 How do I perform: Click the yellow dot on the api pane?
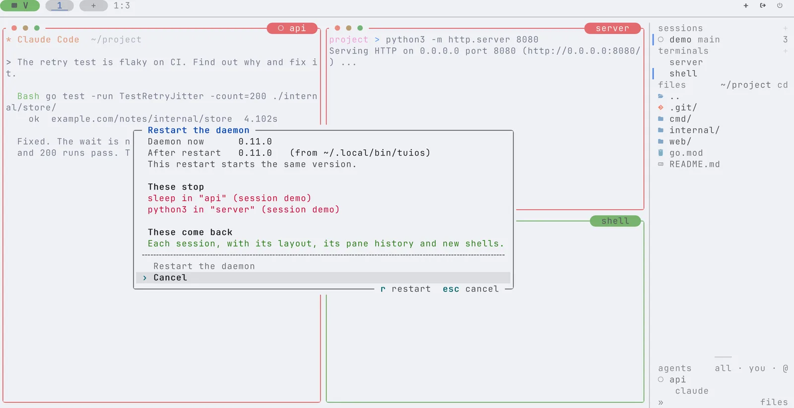click(25, 28)
